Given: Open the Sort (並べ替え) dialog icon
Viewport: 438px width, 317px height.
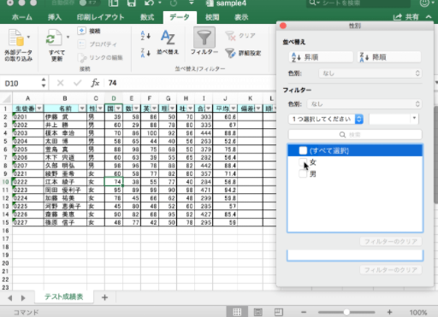Looking at the screenshot, I should 168,38.
